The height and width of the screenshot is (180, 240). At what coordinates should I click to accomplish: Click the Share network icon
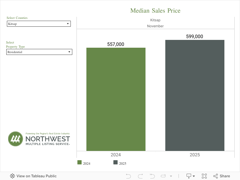[215, 176]
